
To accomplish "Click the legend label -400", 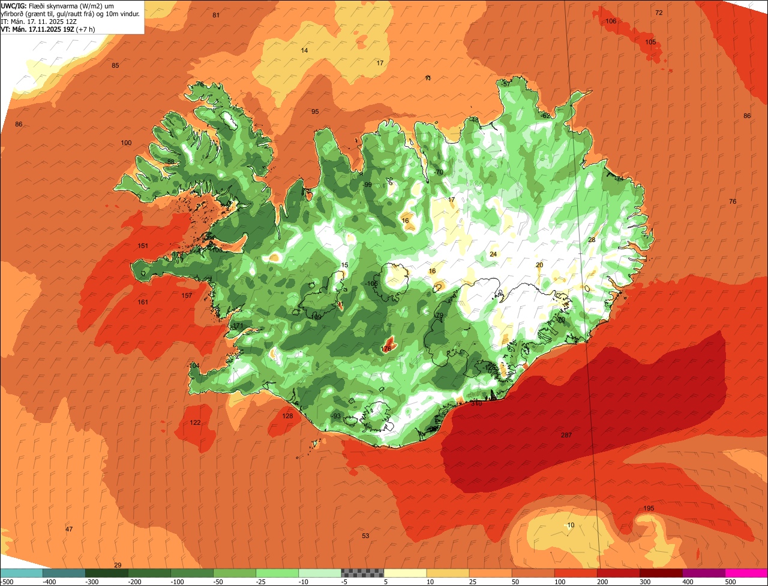I will coord(50,581).
